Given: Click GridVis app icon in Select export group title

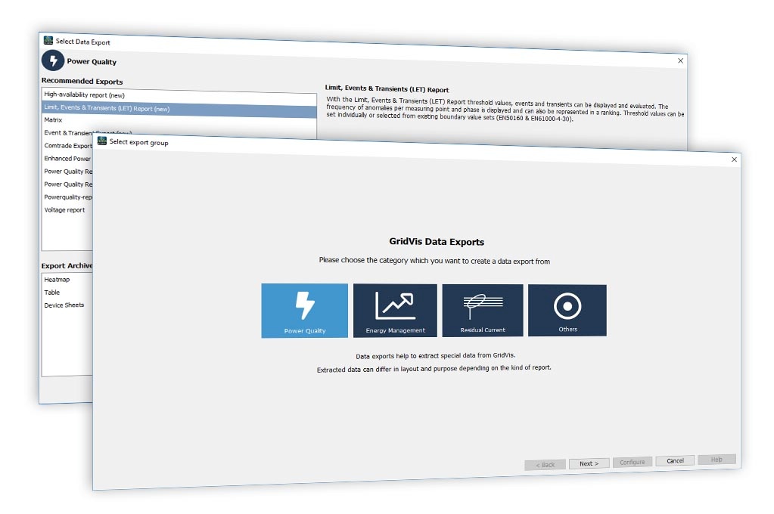Looking at the screenshot, I should pyautogui.click(x=102, y=141).
